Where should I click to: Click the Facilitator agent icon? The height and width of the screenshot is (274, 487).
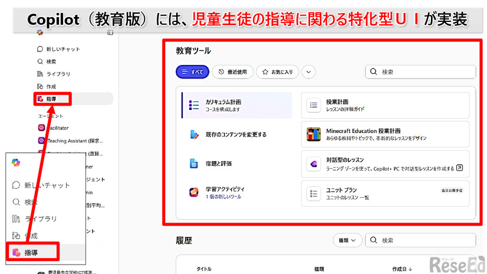pos(41,128)
